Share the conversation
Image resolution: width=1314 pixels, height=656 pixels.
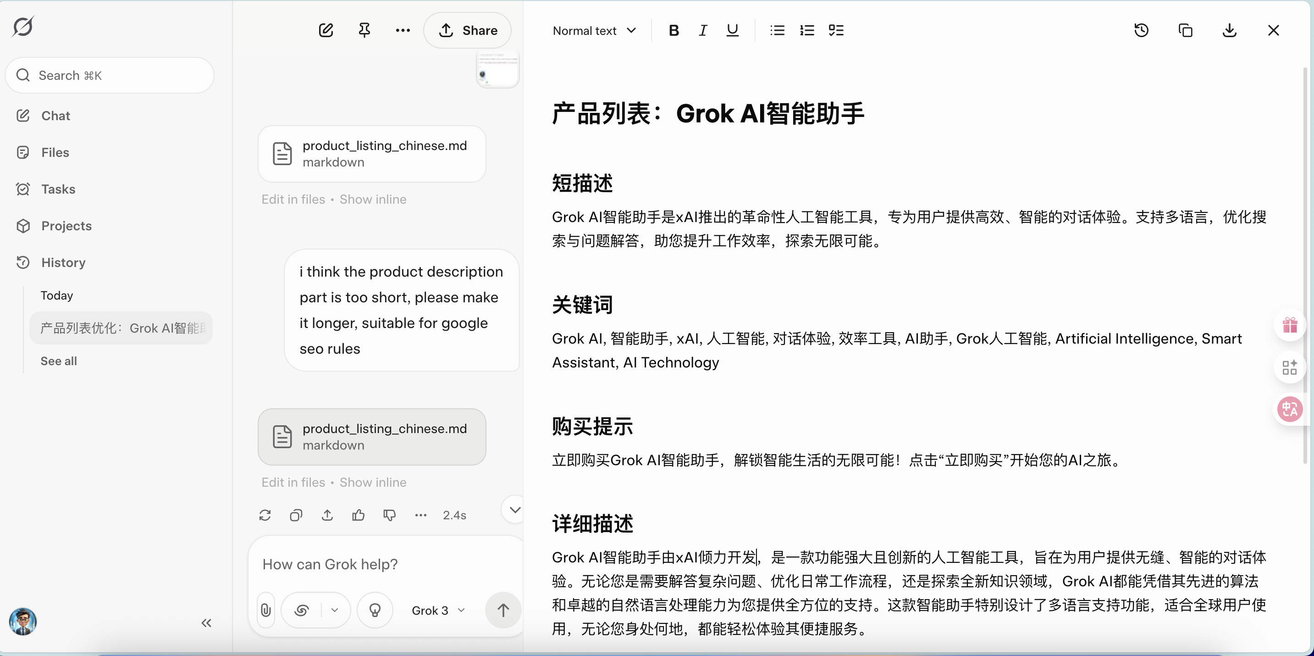(467, 30)
